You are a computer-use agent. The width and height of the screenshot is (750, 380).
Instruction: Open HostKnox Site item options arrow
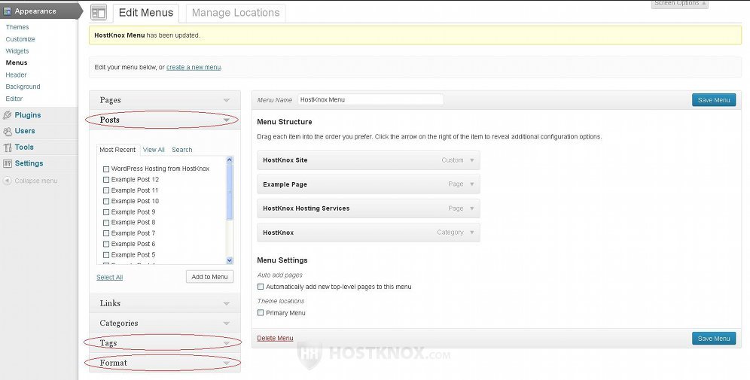[471, 160]
